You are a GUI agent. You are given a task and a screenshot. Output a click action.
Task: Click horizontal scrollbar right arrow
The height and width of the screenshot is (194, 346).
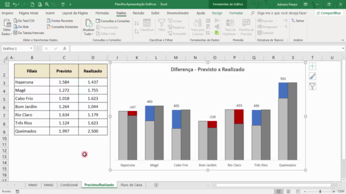pos(340,185)
